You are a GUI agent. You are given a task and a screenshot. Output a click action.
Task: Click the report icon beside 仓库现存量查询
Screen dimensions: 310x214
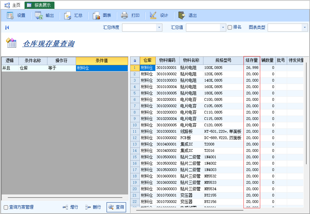11,43
